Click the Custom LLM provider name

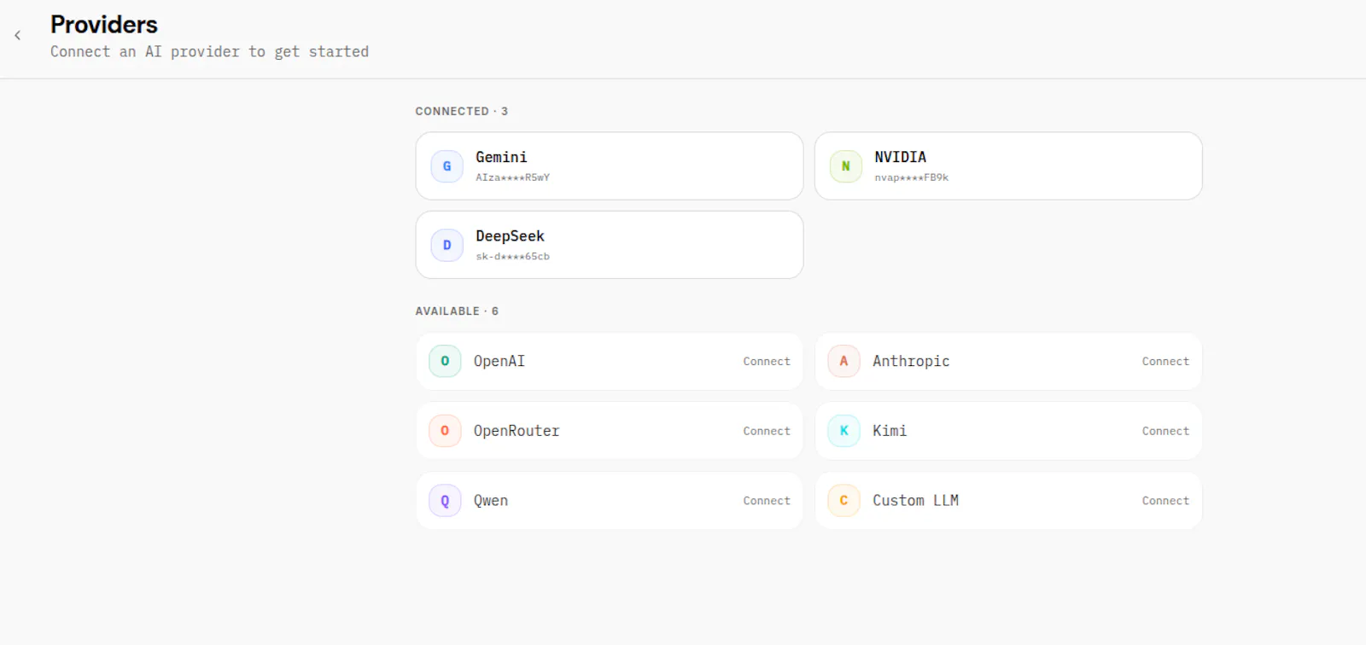[x=915, y=501]
